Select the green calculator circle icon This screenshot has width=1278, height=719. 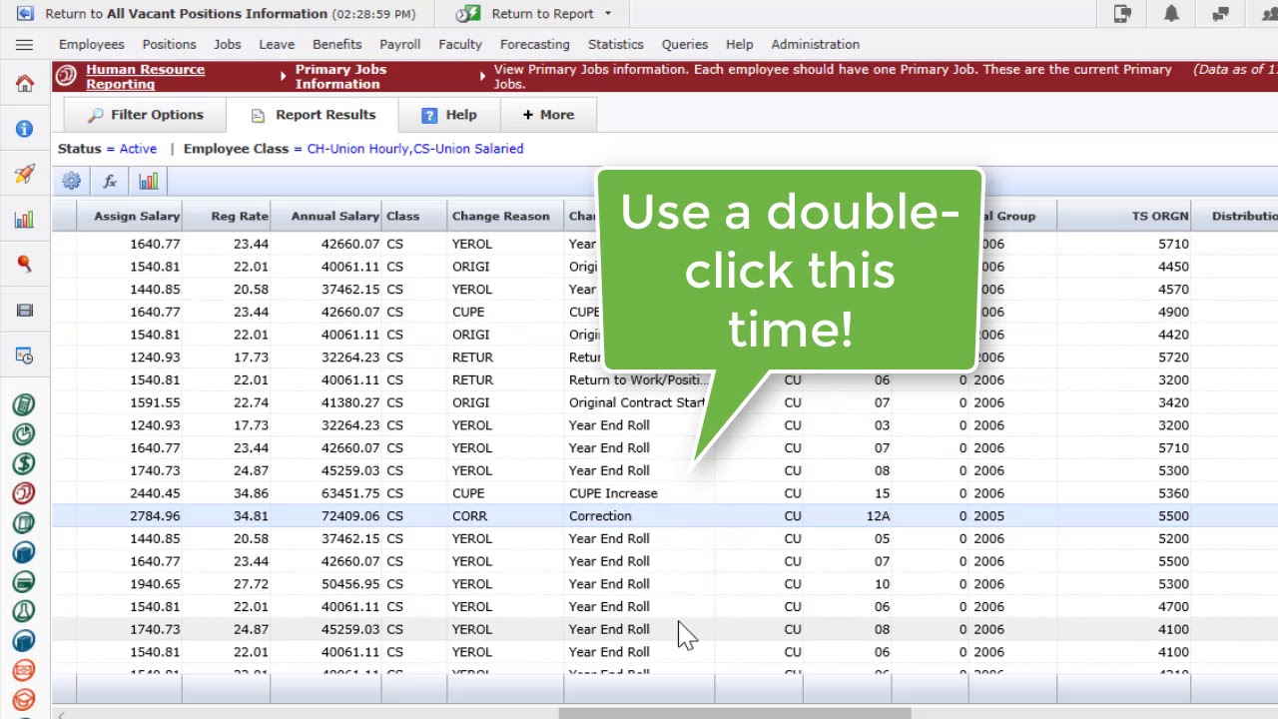24,404
